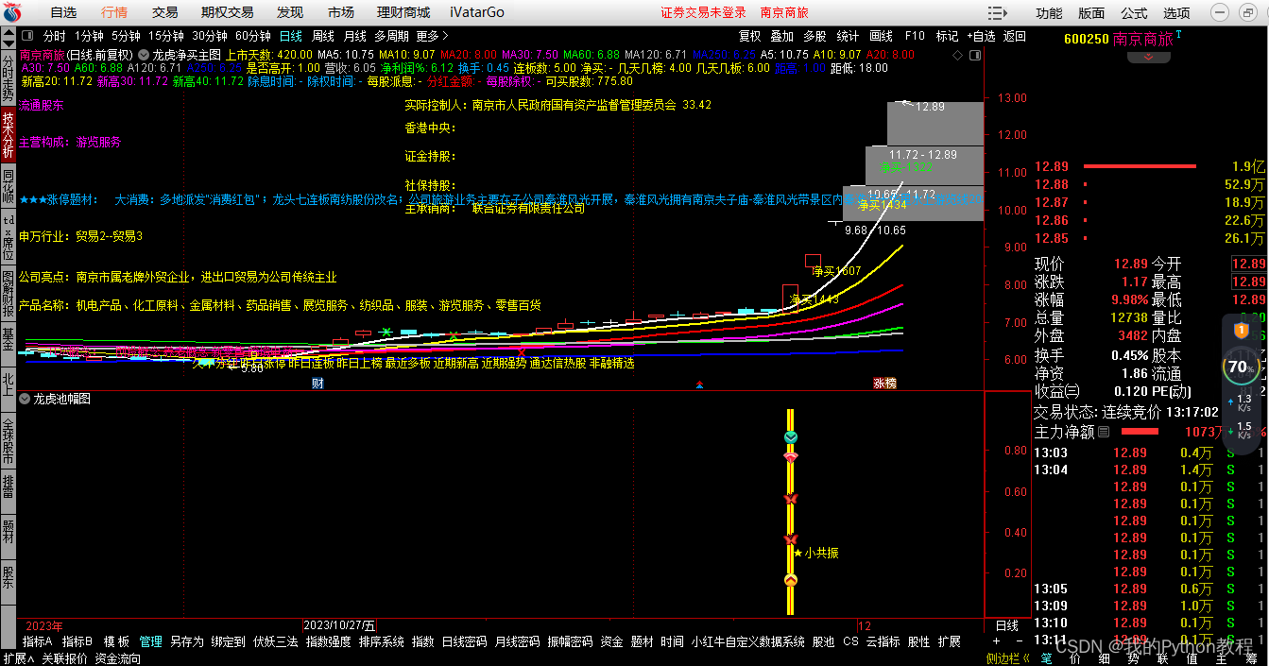
Task: Switch to 1分钟 chart period
Action: click(88, 36)
